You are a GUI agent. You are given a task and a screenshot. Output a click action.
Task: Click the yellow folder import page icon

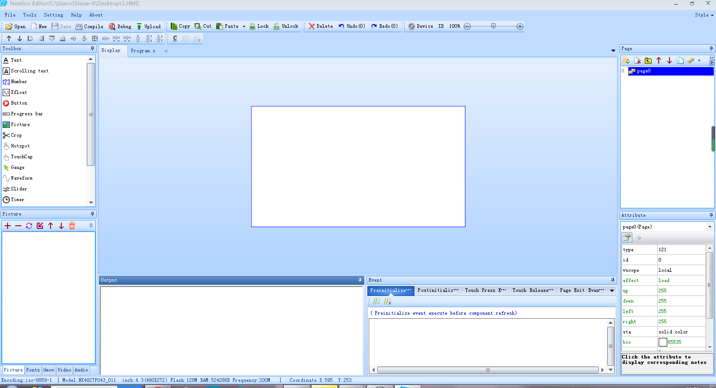648,60
